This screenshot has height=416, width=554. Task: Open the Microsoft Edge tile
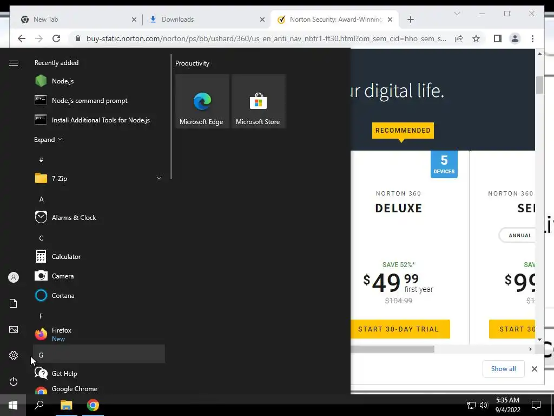(x=202, y=101)
